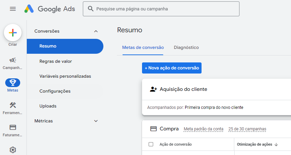The height and width of the screenshot is (155, 291).
Task: Click the Aquisição do cliente person icon
Action: (153, 89)
